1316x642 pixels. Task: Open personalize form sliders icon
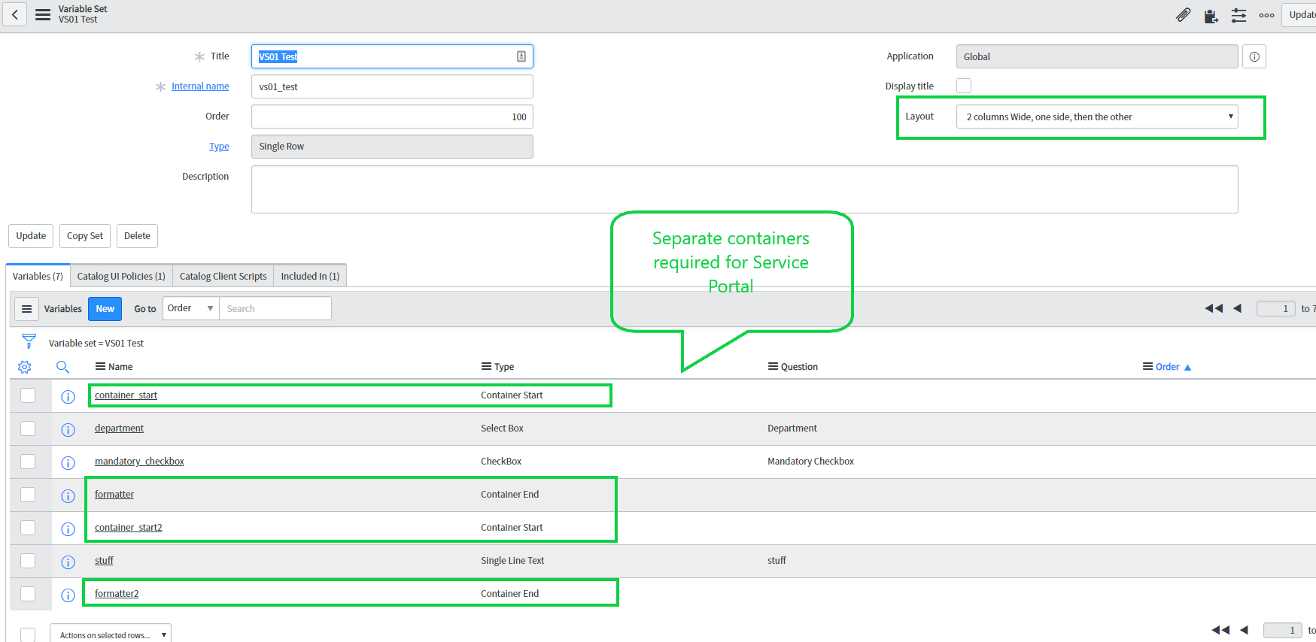(1238, 15)
